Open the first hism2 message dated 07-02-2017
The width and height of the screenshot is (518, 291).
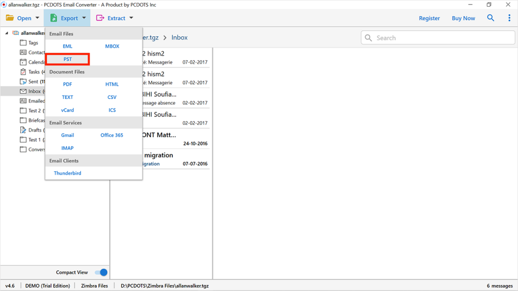176,58
